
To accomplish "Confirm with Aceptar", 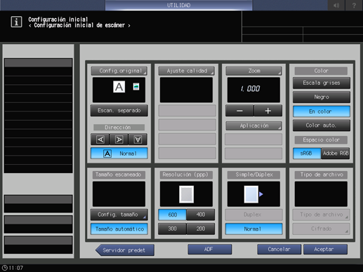I will point(325,250).
